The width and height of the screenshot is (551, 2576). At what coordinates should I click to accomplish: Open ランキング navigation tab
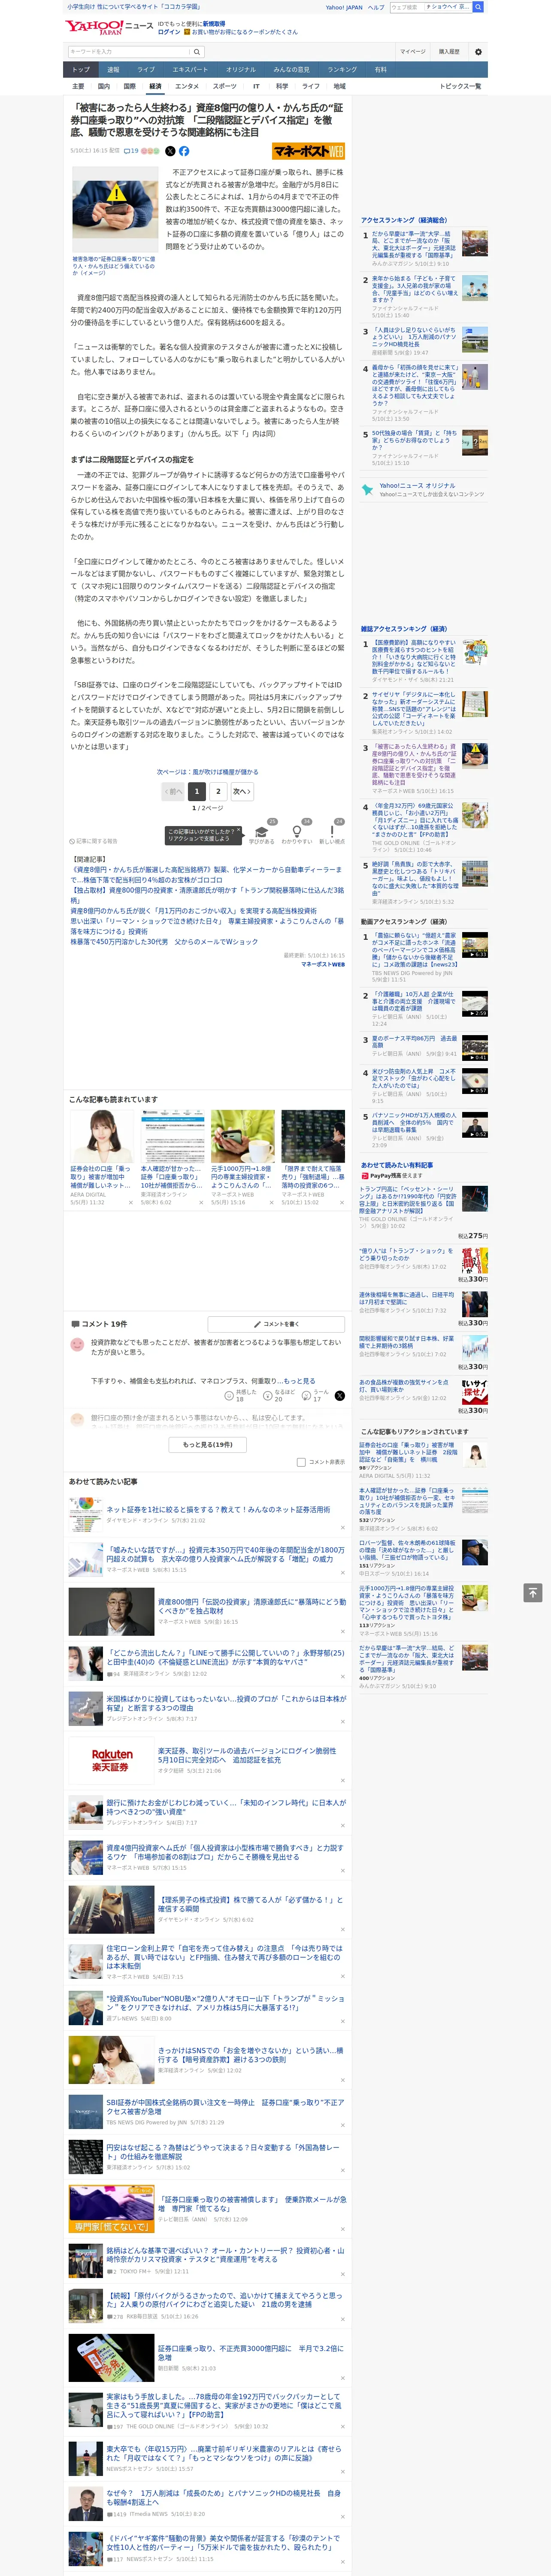342,70
